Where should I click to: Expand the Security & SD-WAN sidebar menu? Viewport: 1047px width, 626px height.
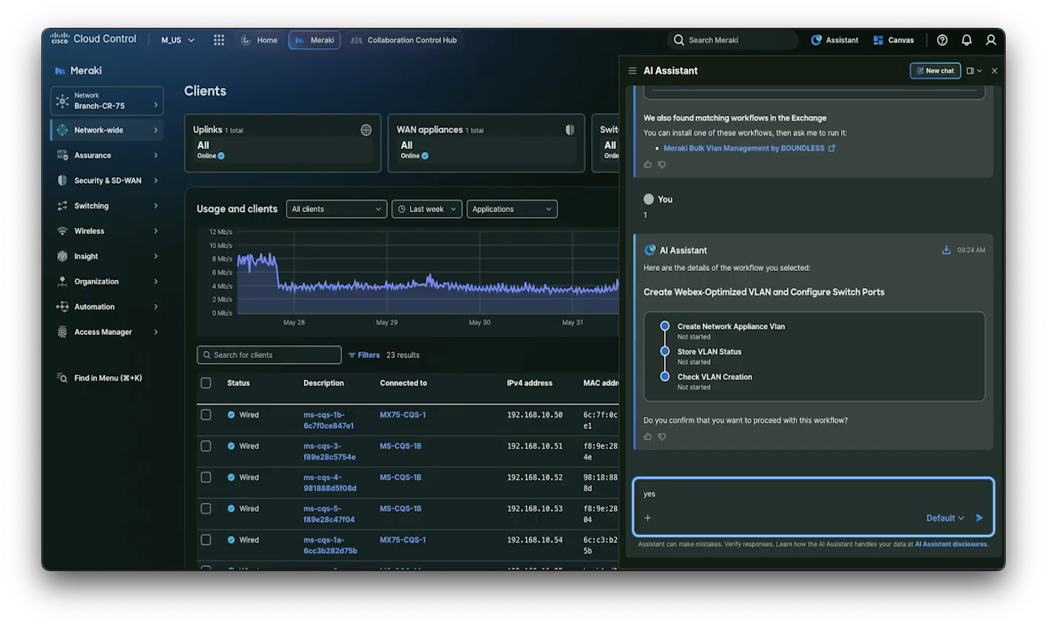tap(107, 181)
